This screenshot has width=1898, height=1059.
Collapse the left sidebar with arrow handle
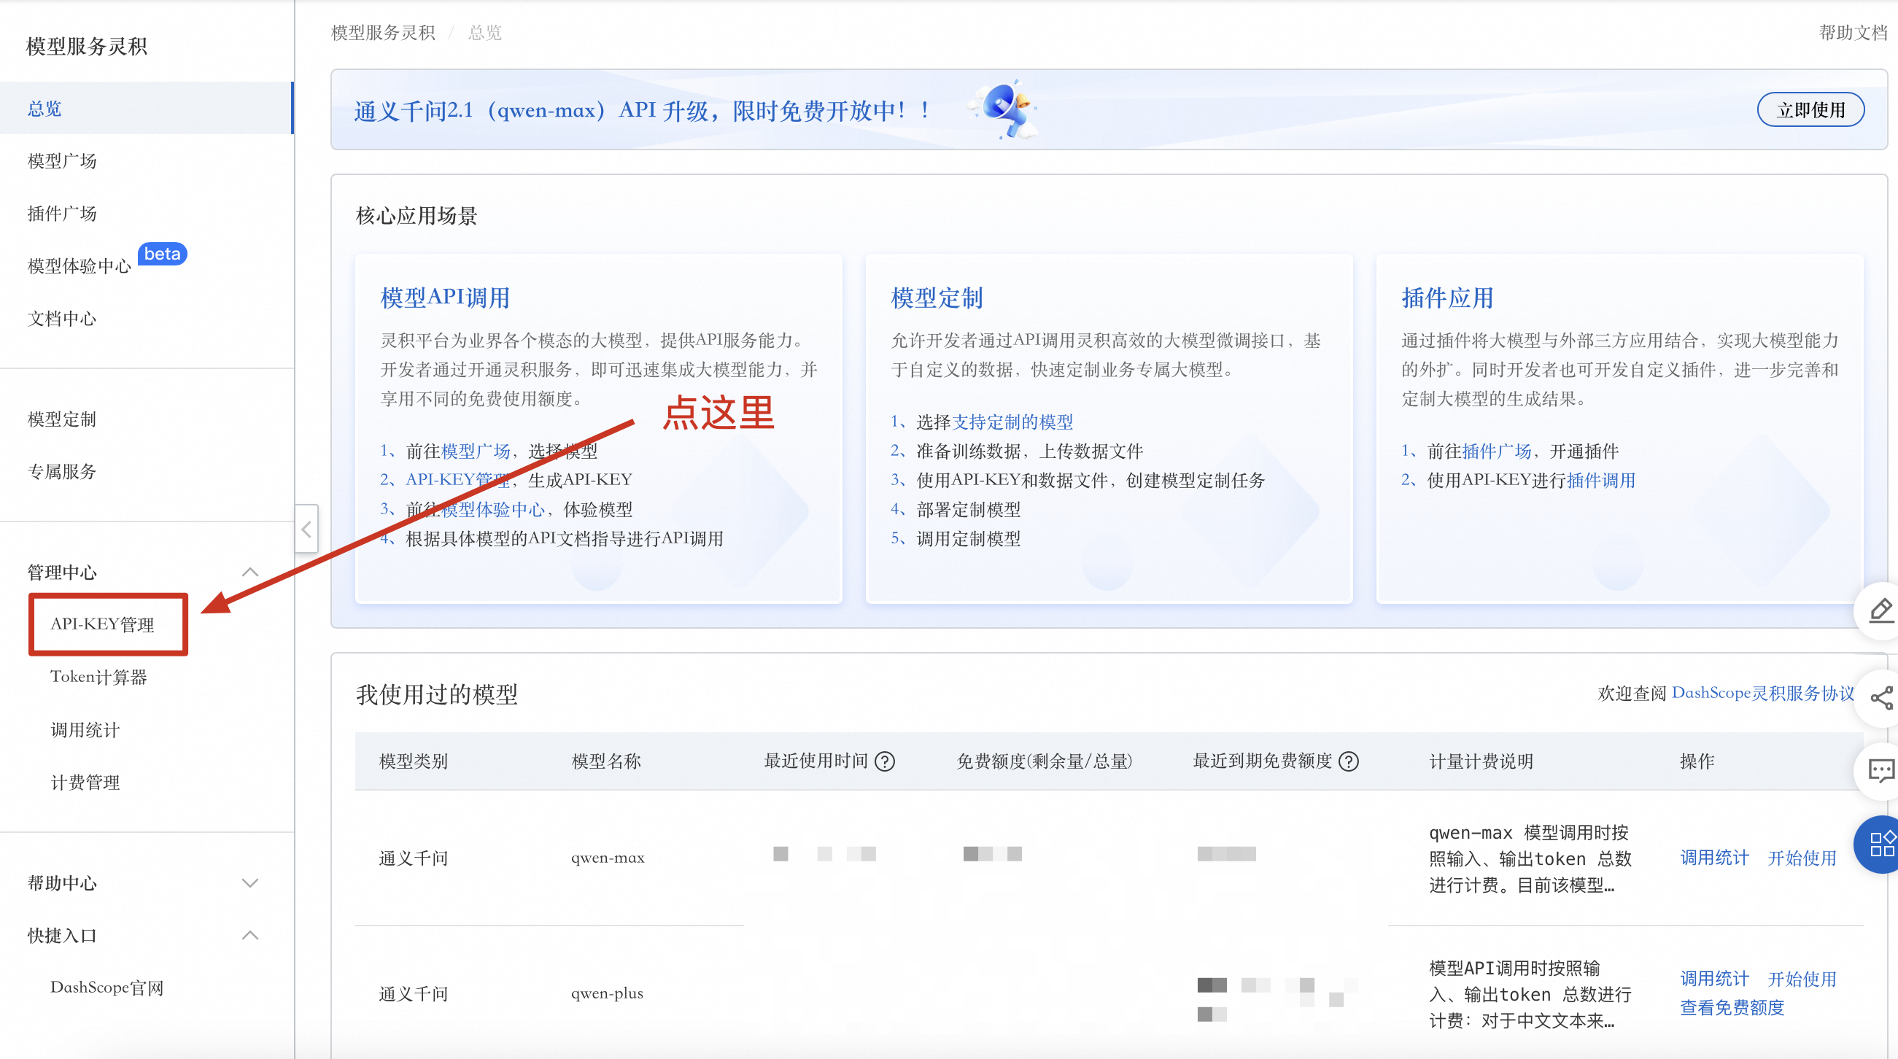pos(306,529)
